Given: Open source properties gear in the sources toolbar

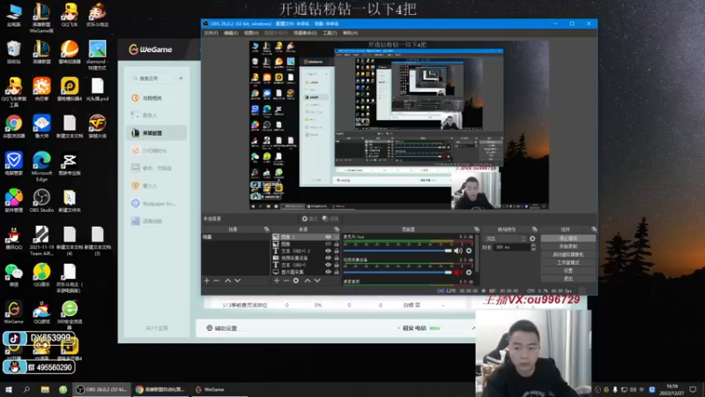Looking at the screenshot, I should tap(296, 281).
